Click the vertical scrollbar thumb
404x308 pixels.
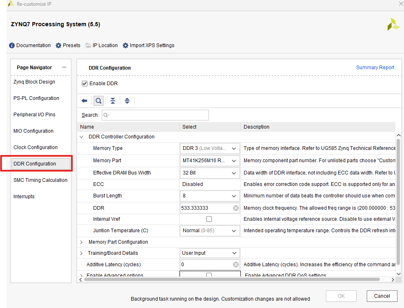pyautogui.click(x=398, y=202)
